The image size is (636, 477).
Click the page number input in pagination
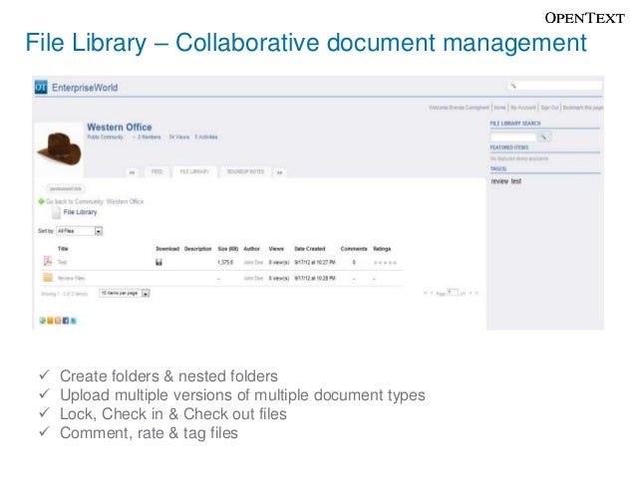[x=453, y=292]
